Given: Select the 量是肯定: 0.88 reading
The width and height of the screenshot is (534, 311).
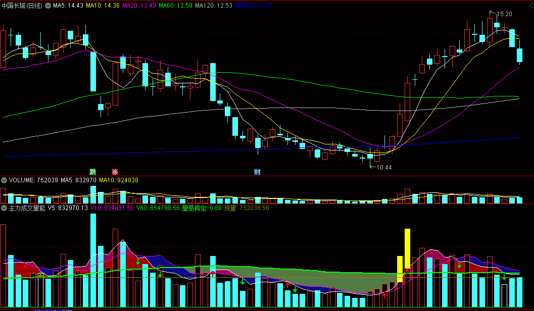Looking at the screenshot, I should pos(202,208).
